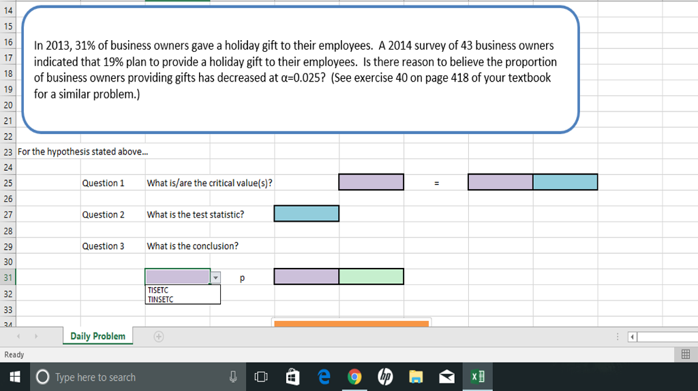The image size is (698, 391).
Task: Click the 'Question 2' cell
Action: click(104, 215)
